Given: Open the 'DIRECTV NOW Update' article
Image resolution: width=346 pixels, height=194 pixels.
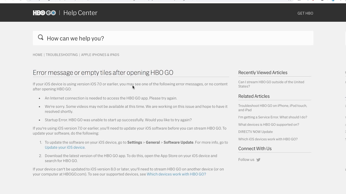Looking at the screenshot, I should tap(255, 132).
